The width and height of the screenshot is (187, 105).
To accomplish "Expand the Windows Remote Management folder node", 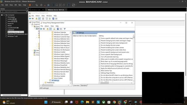I will pos(50,69).
